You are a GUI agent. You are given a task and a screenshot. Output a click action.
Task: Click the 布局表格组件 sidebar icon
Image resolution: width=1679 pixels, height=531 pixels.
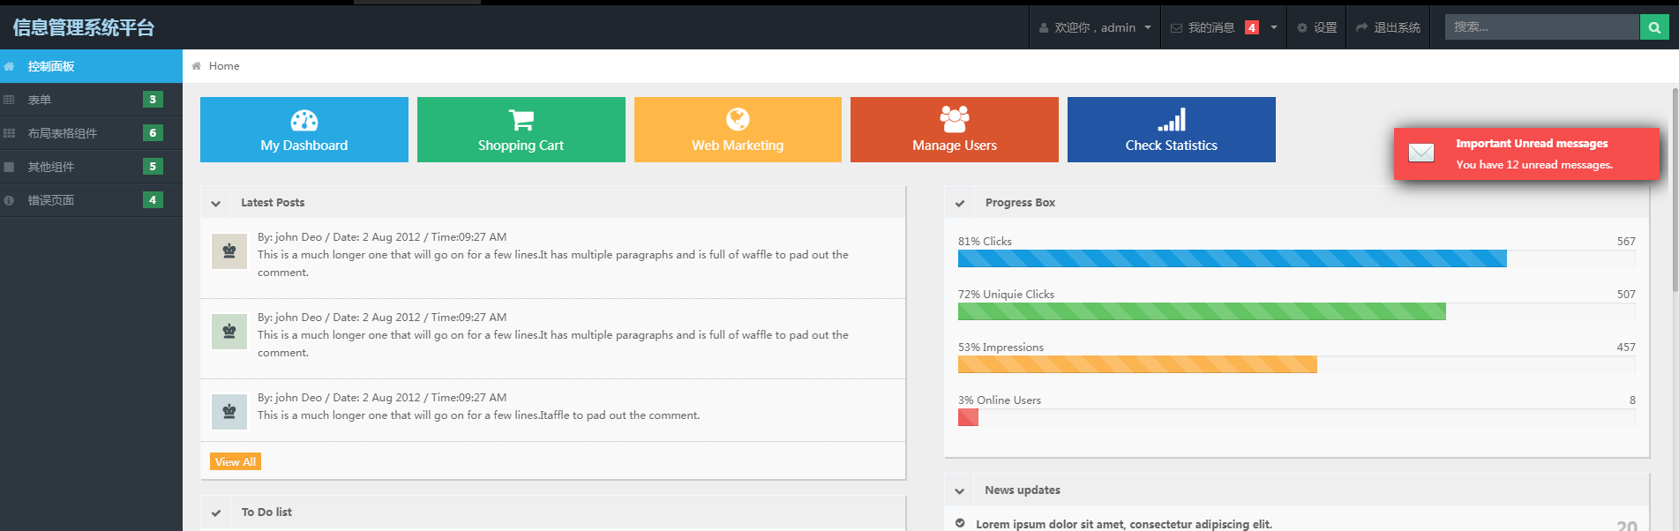tap(9, 133)
